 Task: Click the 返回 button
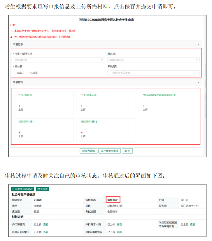127,151
